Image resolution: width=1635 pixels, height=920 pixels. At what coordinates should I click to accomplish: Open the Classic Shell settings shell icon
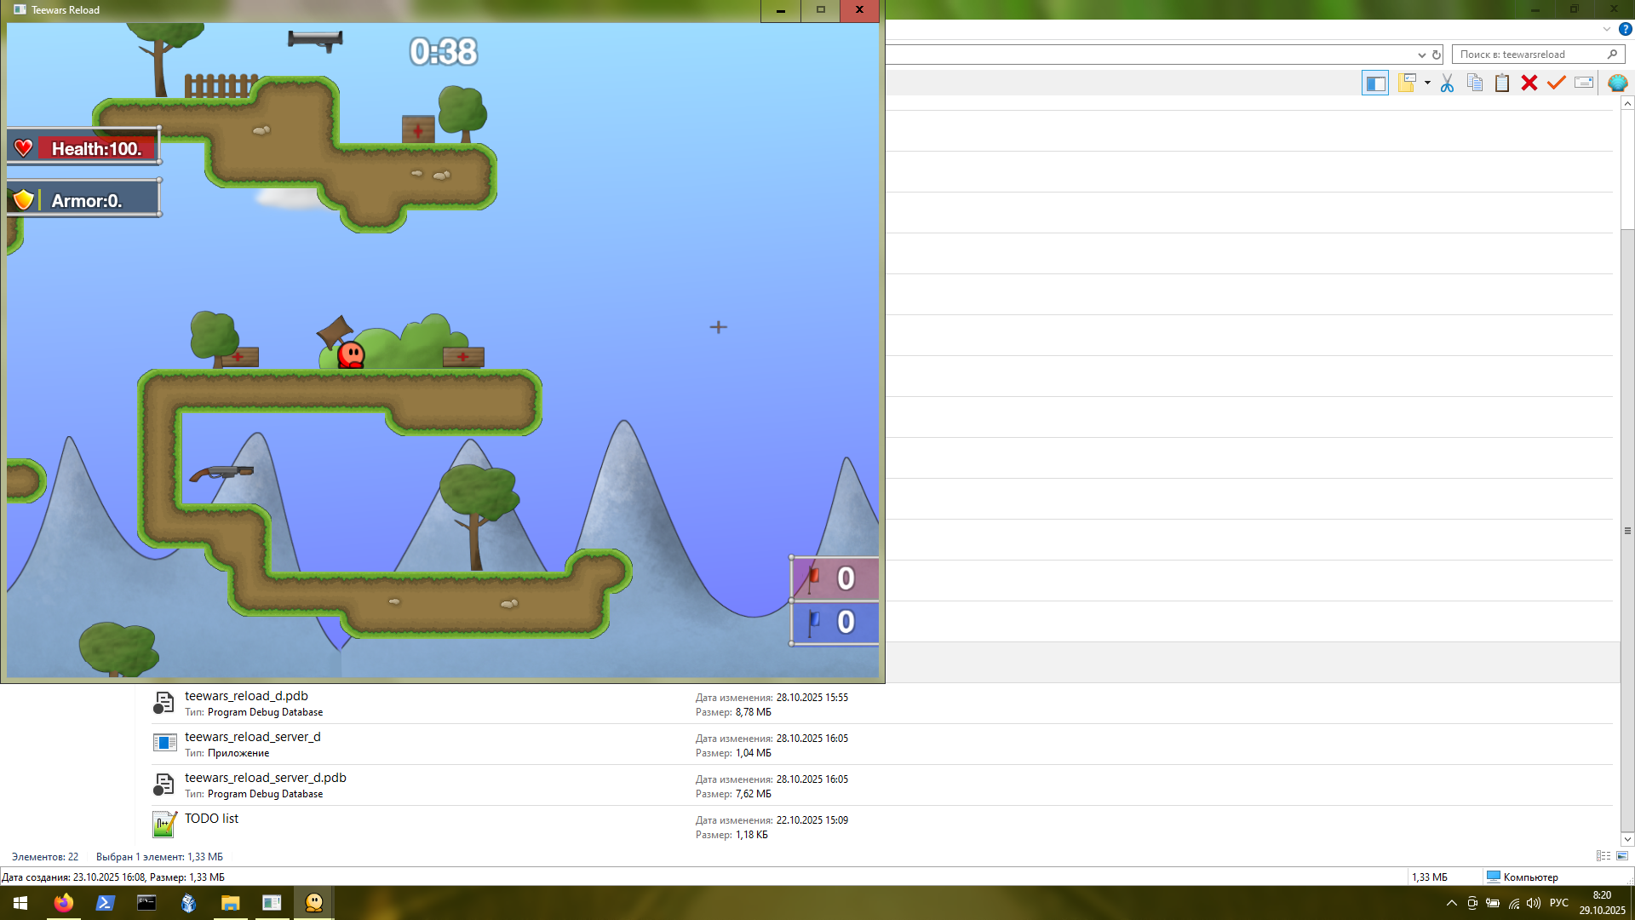[1617, 83]
